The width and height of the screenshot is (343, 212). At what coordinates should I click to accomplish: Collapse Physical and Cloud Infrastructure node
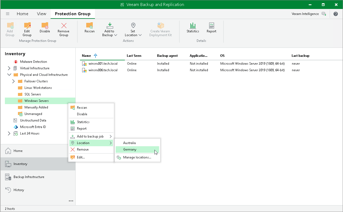[x=9, y=75]
